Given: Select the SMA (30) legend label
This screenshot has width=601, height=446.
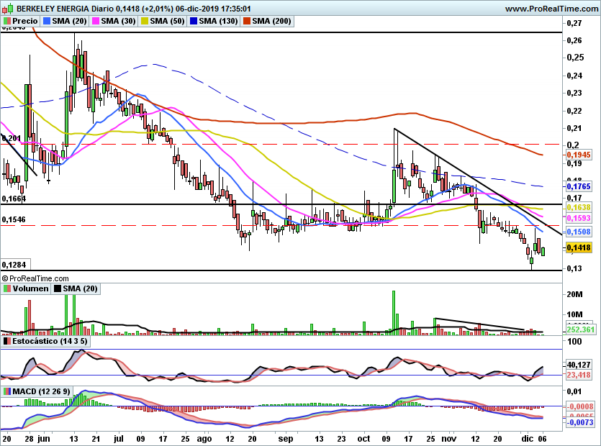Looking at the screenshot, I should coord(119,21).
